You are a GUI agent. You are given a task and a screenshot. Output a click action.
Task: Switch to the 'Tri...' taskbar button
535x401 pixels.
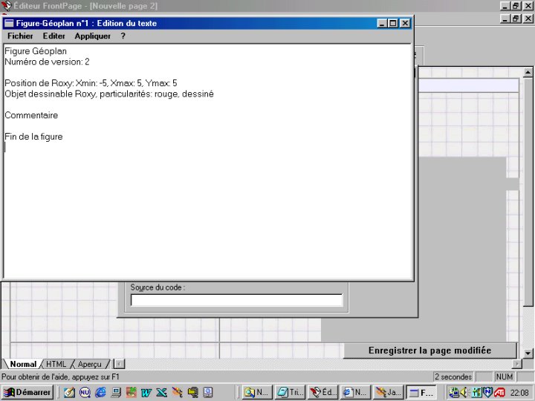coord(290,393)
